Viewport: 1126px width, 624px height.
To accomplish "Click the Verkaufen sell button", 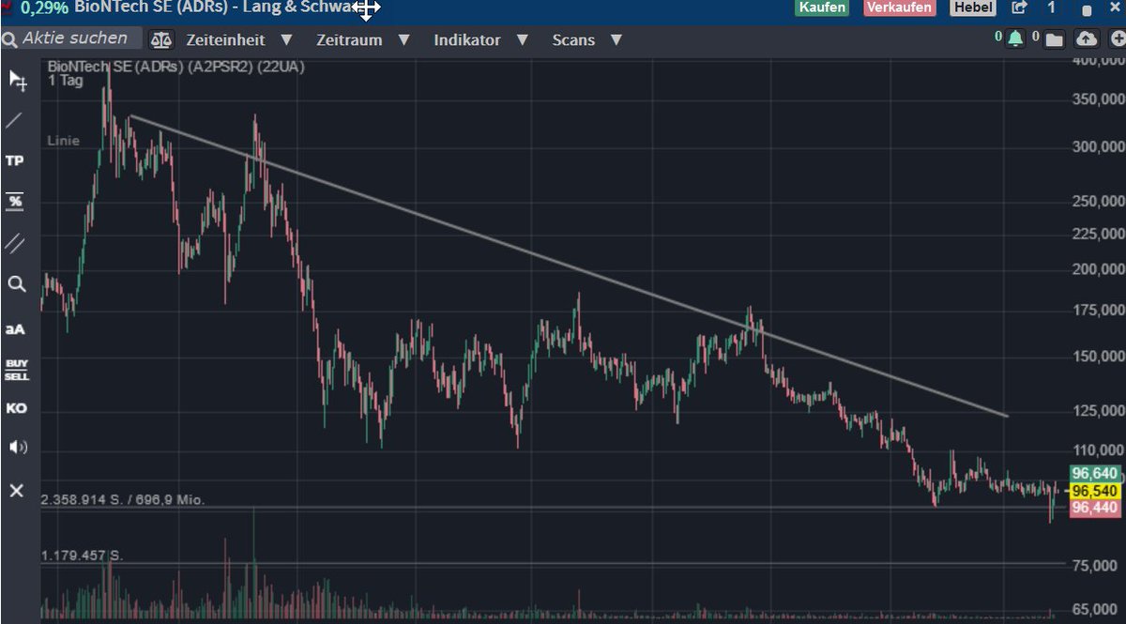I will pos(899,8).
